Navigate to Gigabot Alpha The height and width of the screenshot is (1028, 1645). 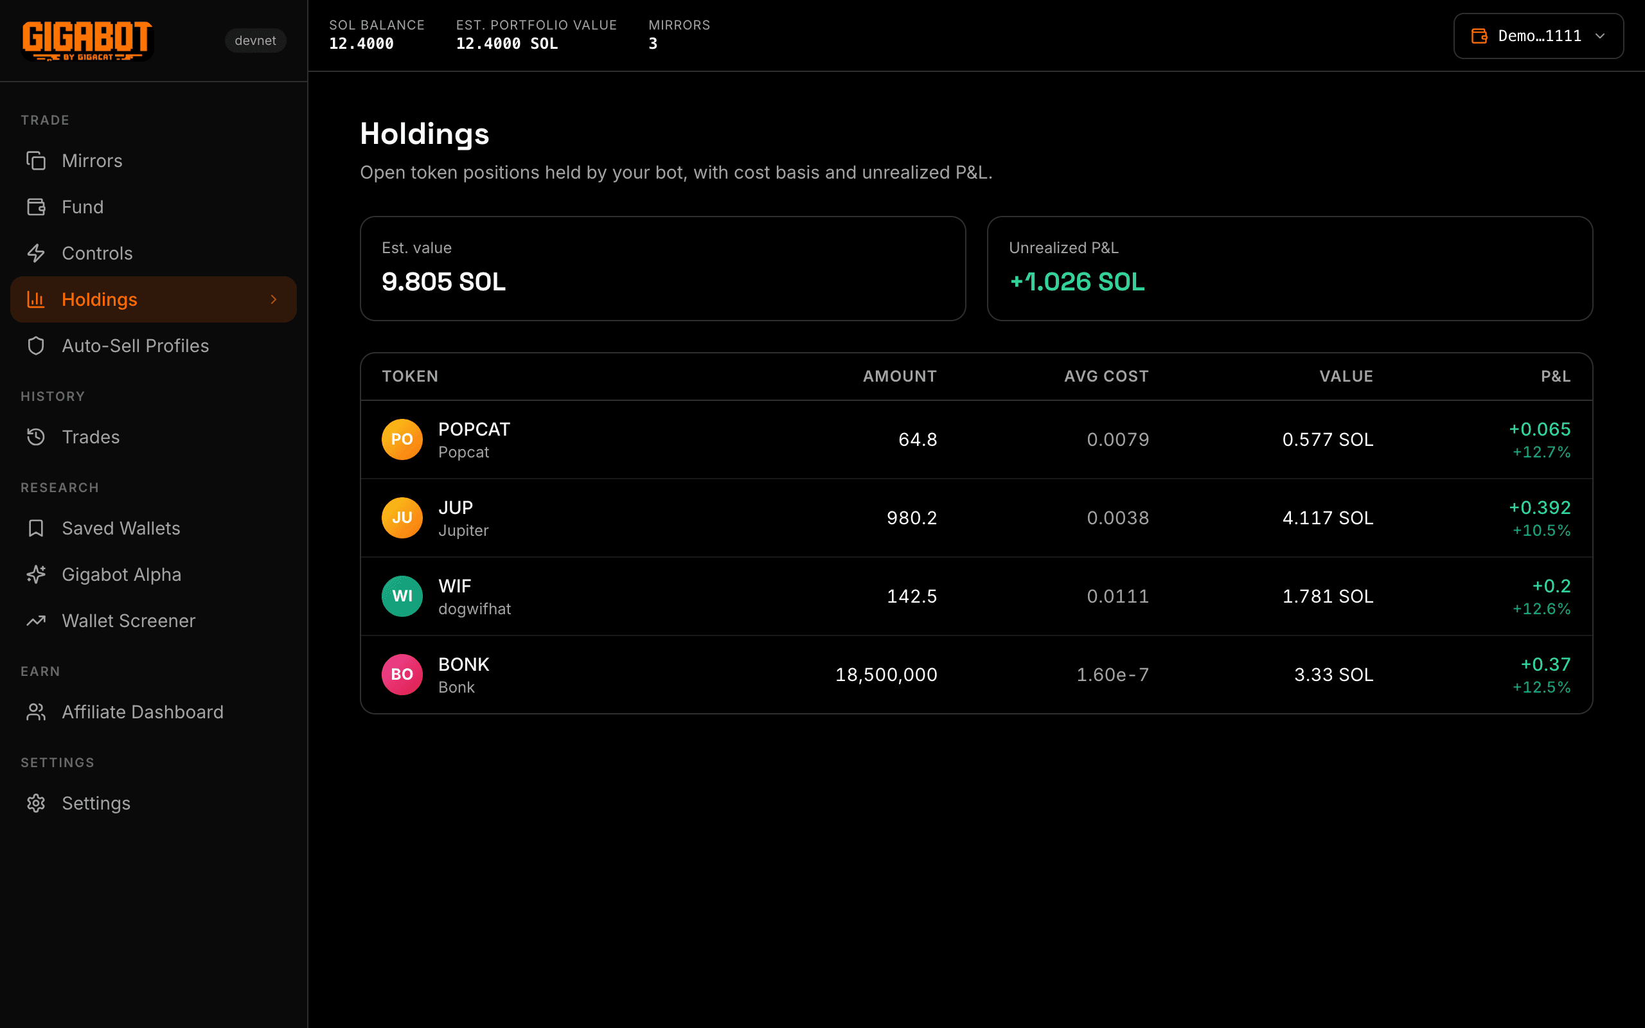(x=154, y=574)
